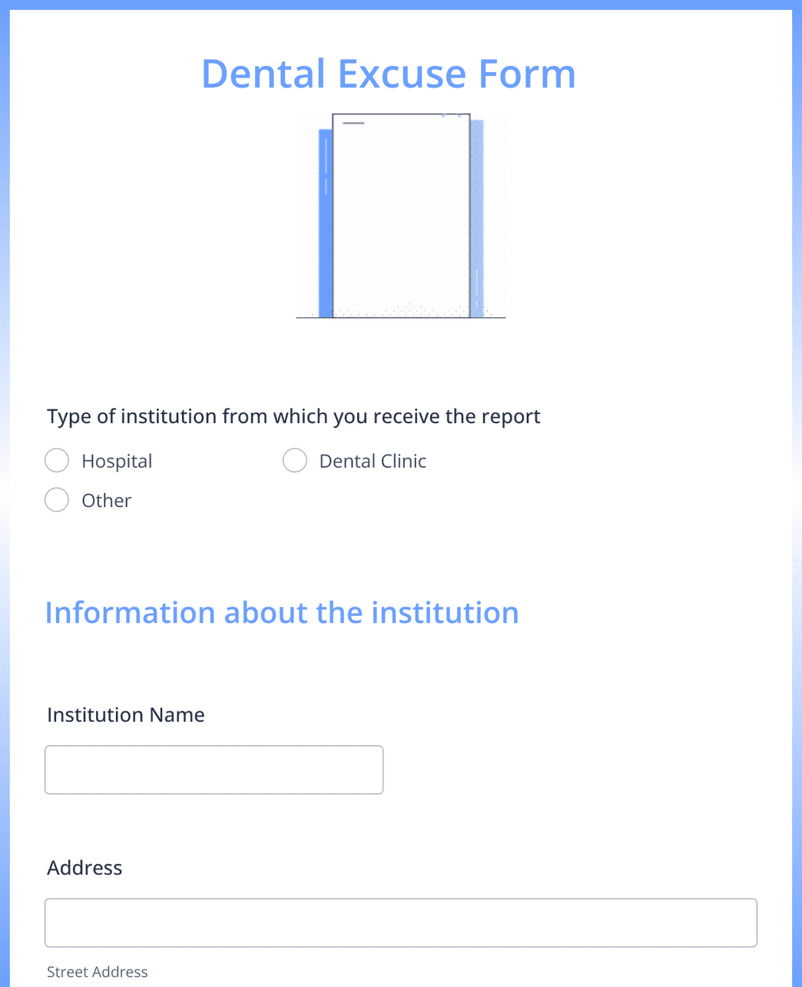Screen dimensions: 802x987
Task: Select the Hospital radio button
Action: [57, 461]
